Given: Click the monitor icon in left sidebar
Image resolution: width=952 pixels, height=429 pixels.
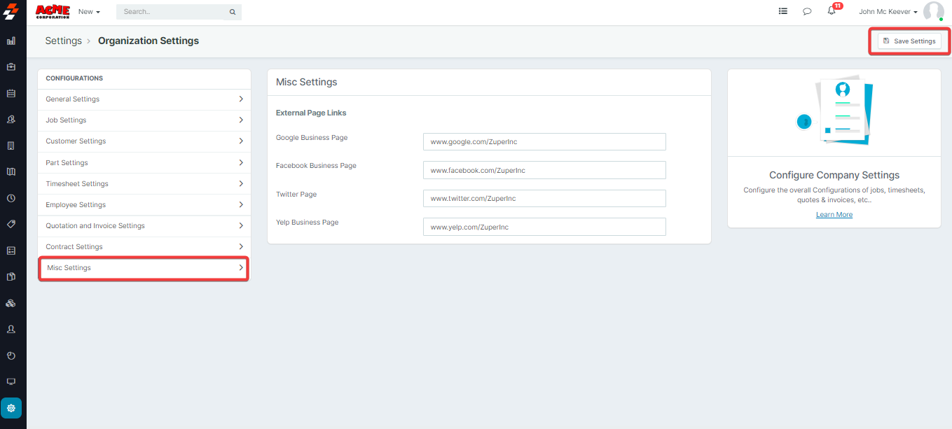Looking at the screenshot, I should [x=11, y=381].
